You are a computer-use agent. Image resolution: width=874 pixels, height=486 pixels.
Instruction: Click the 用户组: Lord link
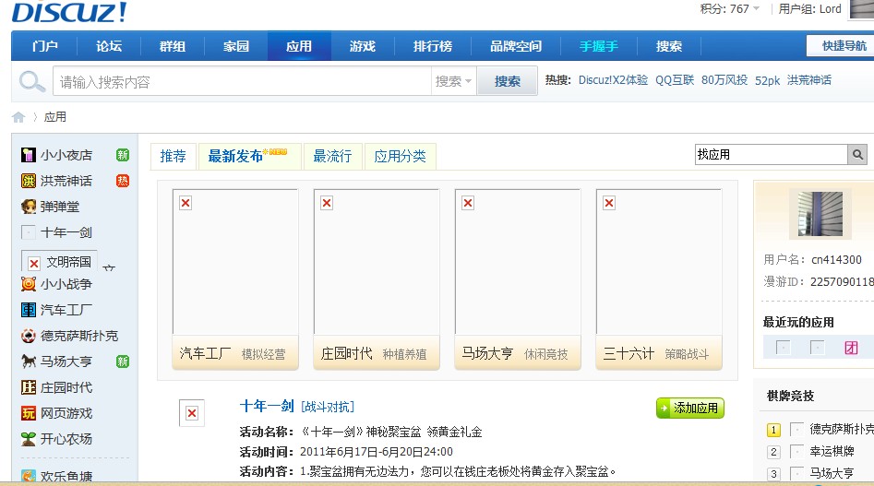point(810,9)
